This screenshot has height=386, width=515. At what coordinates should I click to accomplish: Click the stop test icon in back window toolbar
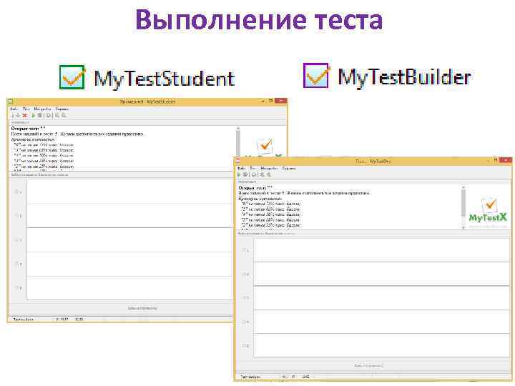[x=40, y=115]
